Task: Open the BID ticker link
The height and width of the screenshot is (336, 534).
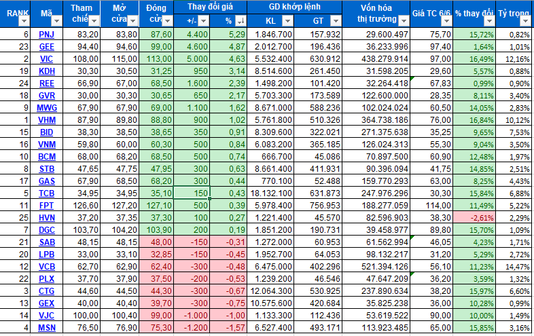Action: [x=47, y=132]
